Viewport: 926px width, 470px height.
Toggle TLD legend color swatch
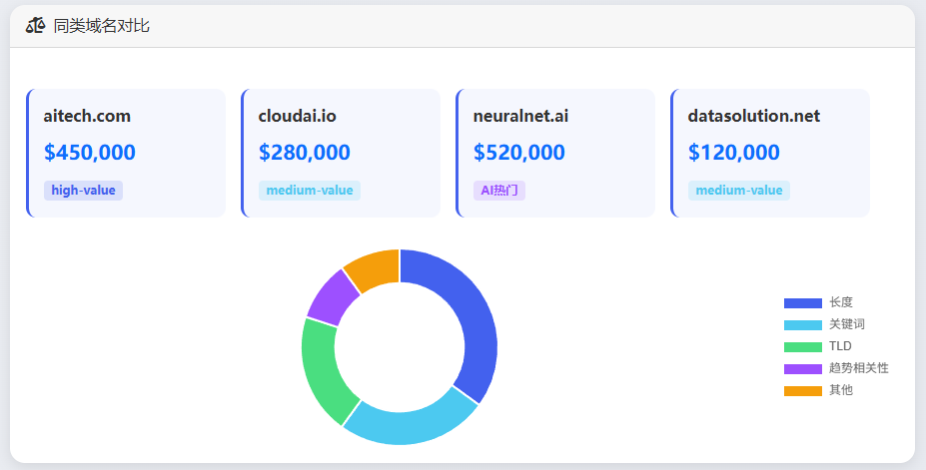click(x=802, y=346)
